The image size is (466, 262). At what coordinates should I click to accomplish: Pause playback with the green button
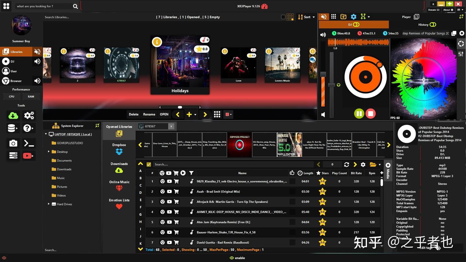359,114
